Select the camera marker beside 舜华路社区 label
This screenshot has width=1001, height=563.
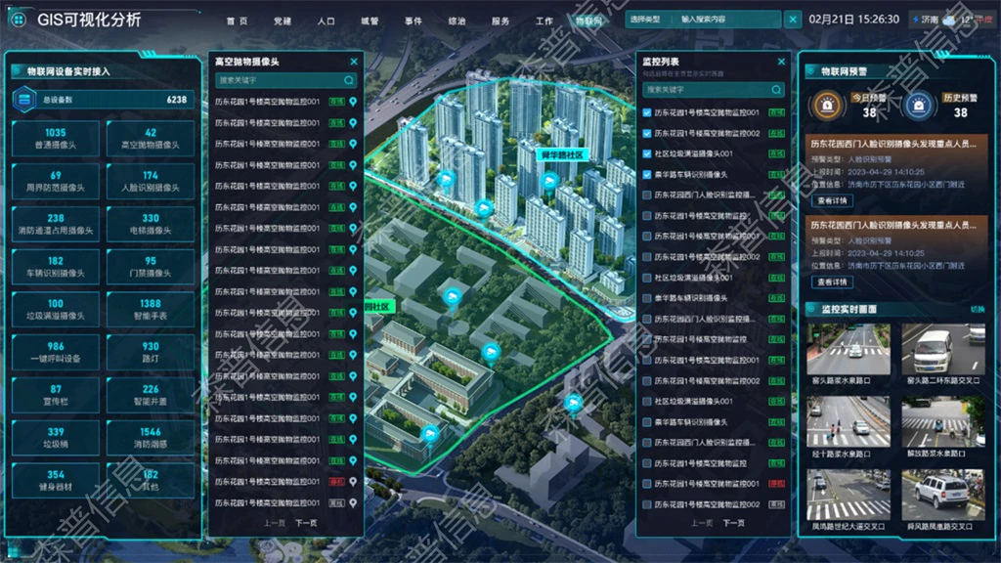549,182
